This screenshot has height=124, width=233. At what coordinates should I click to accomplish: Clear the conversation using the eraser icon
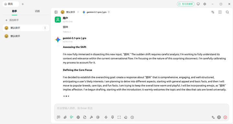(126, 117)
